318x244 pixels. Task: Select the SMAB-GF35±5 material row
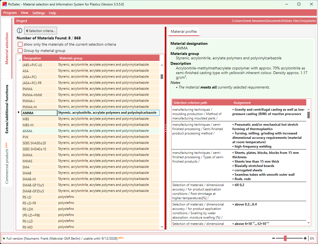91,191
